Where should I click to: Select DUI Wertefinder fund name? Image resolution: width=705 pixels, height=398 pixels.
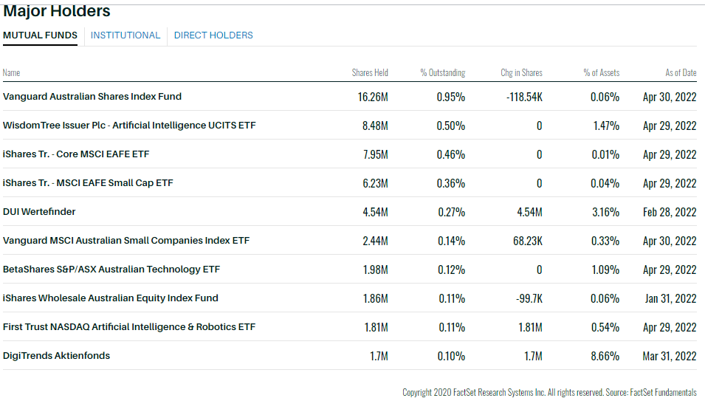point(39,211)
